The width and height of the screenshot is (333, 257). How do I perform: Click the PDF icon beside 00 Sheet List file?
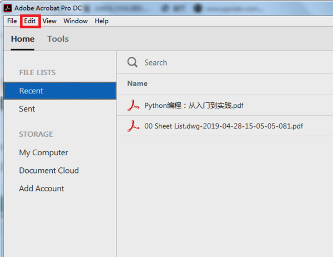click(x=133, y=126)
